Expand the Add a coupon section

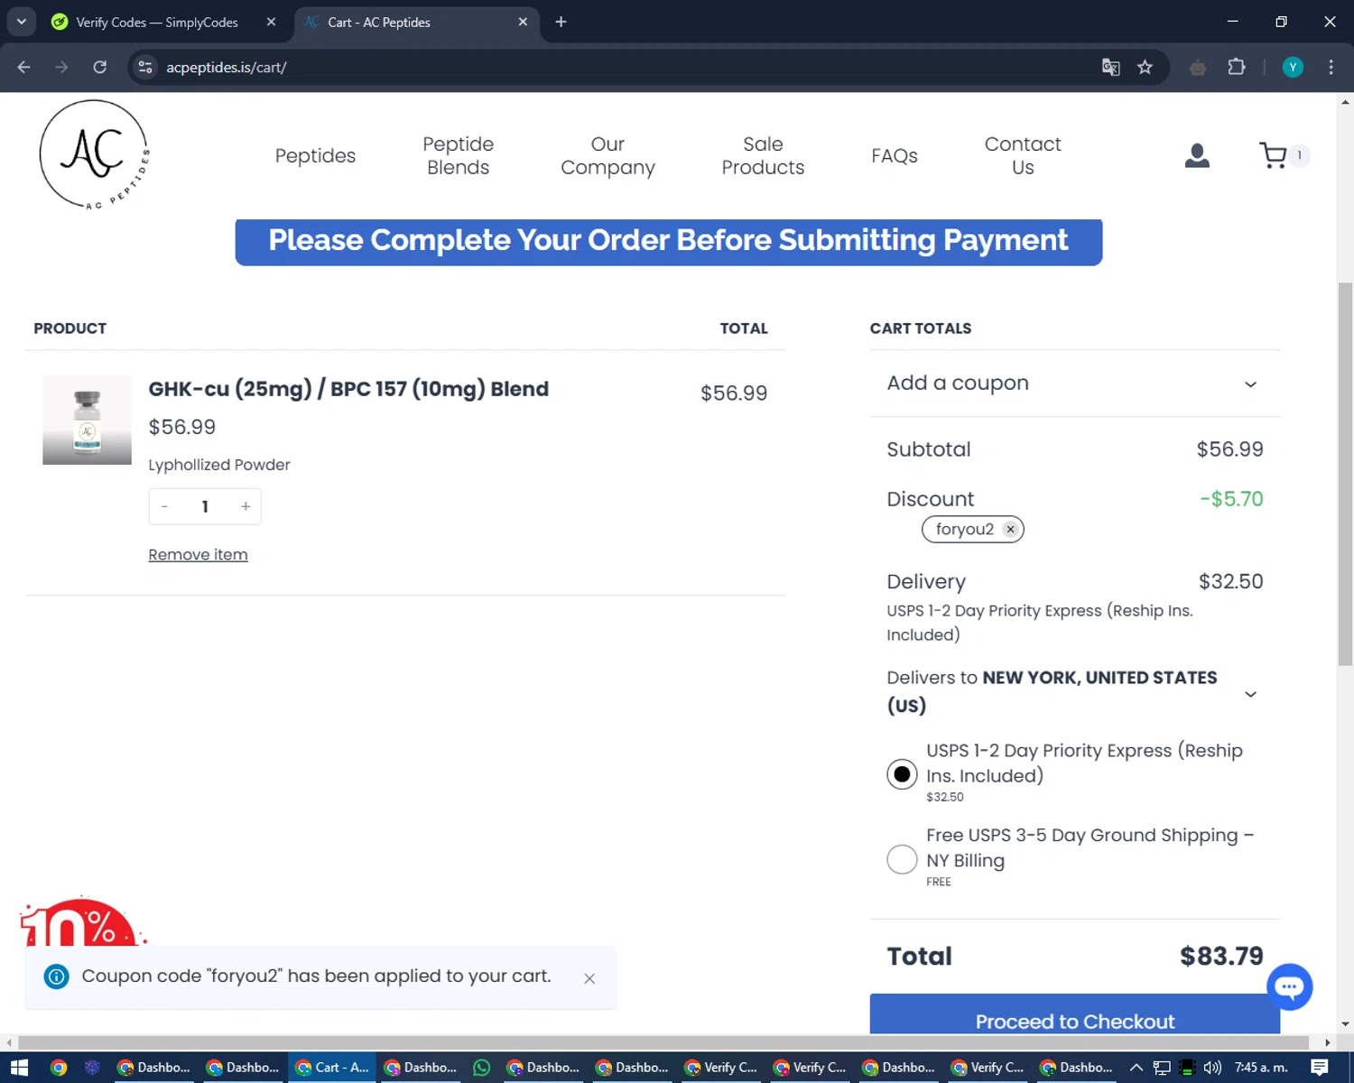click(1074, 384)
